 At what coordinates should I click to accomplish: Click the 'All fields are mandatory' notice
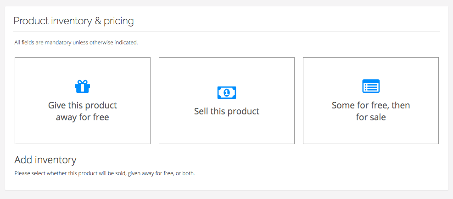pyautogui.click(x=76, y=43)
